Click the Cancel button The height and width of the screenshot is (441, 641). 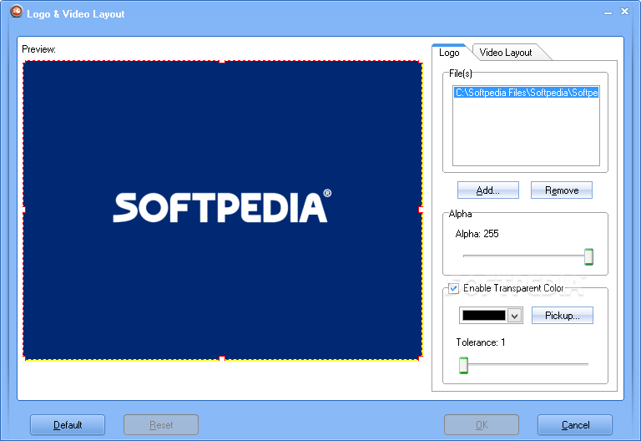pos(575,425)
